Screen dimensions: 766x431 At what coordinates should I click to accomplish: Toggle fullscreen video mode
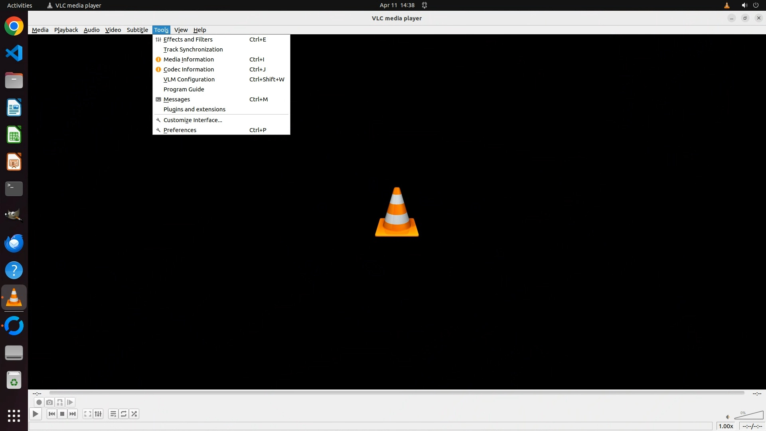(88, 414)
